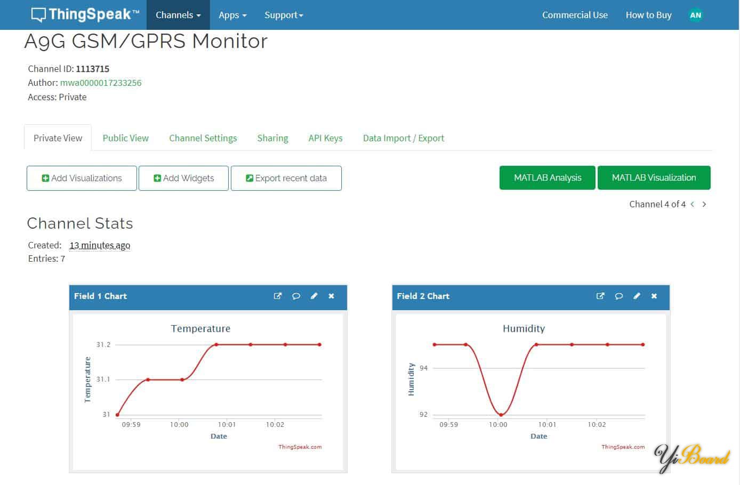Click the '13 minutes ago' created timestamp
Image resolution: width=740 pixels, height=485 pixels.
[x=100, y=245]
